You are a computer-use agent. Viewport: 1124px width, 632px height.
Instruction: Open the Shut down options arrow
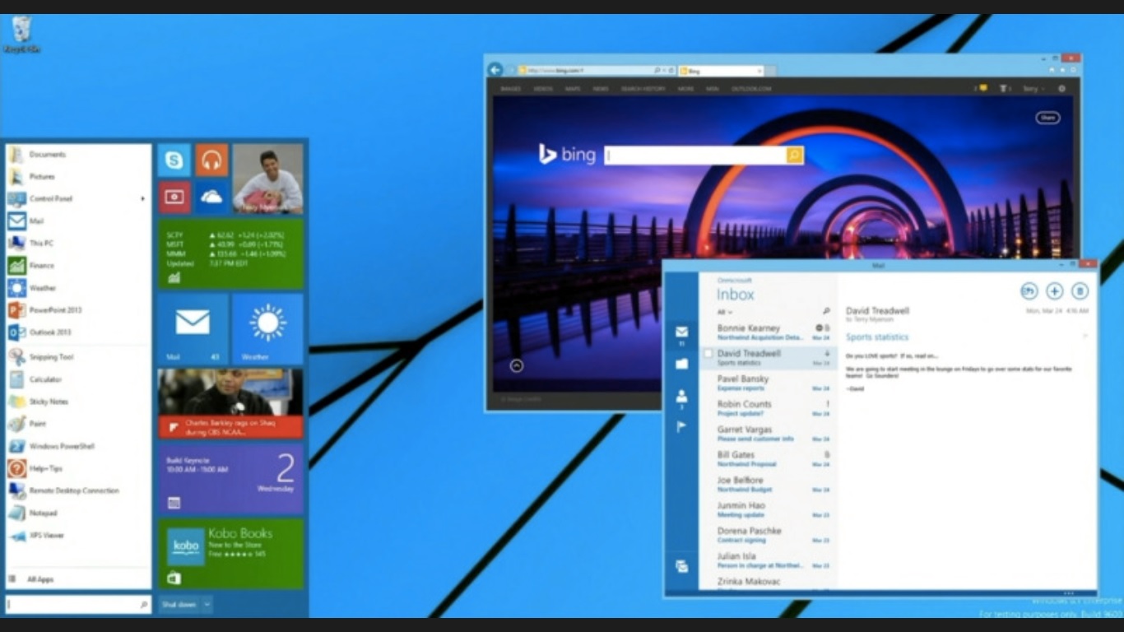point(207,604)
